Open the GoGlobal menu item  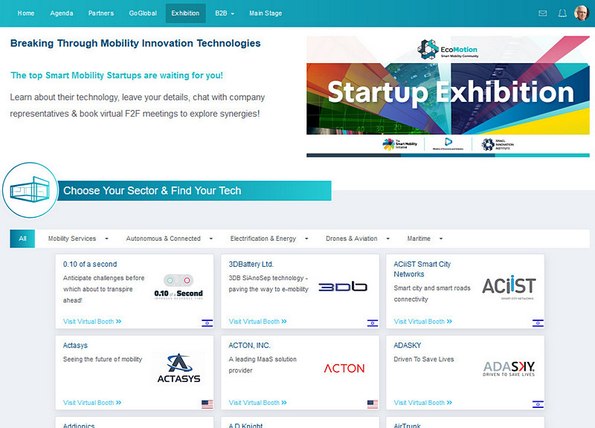pos(143,13)
